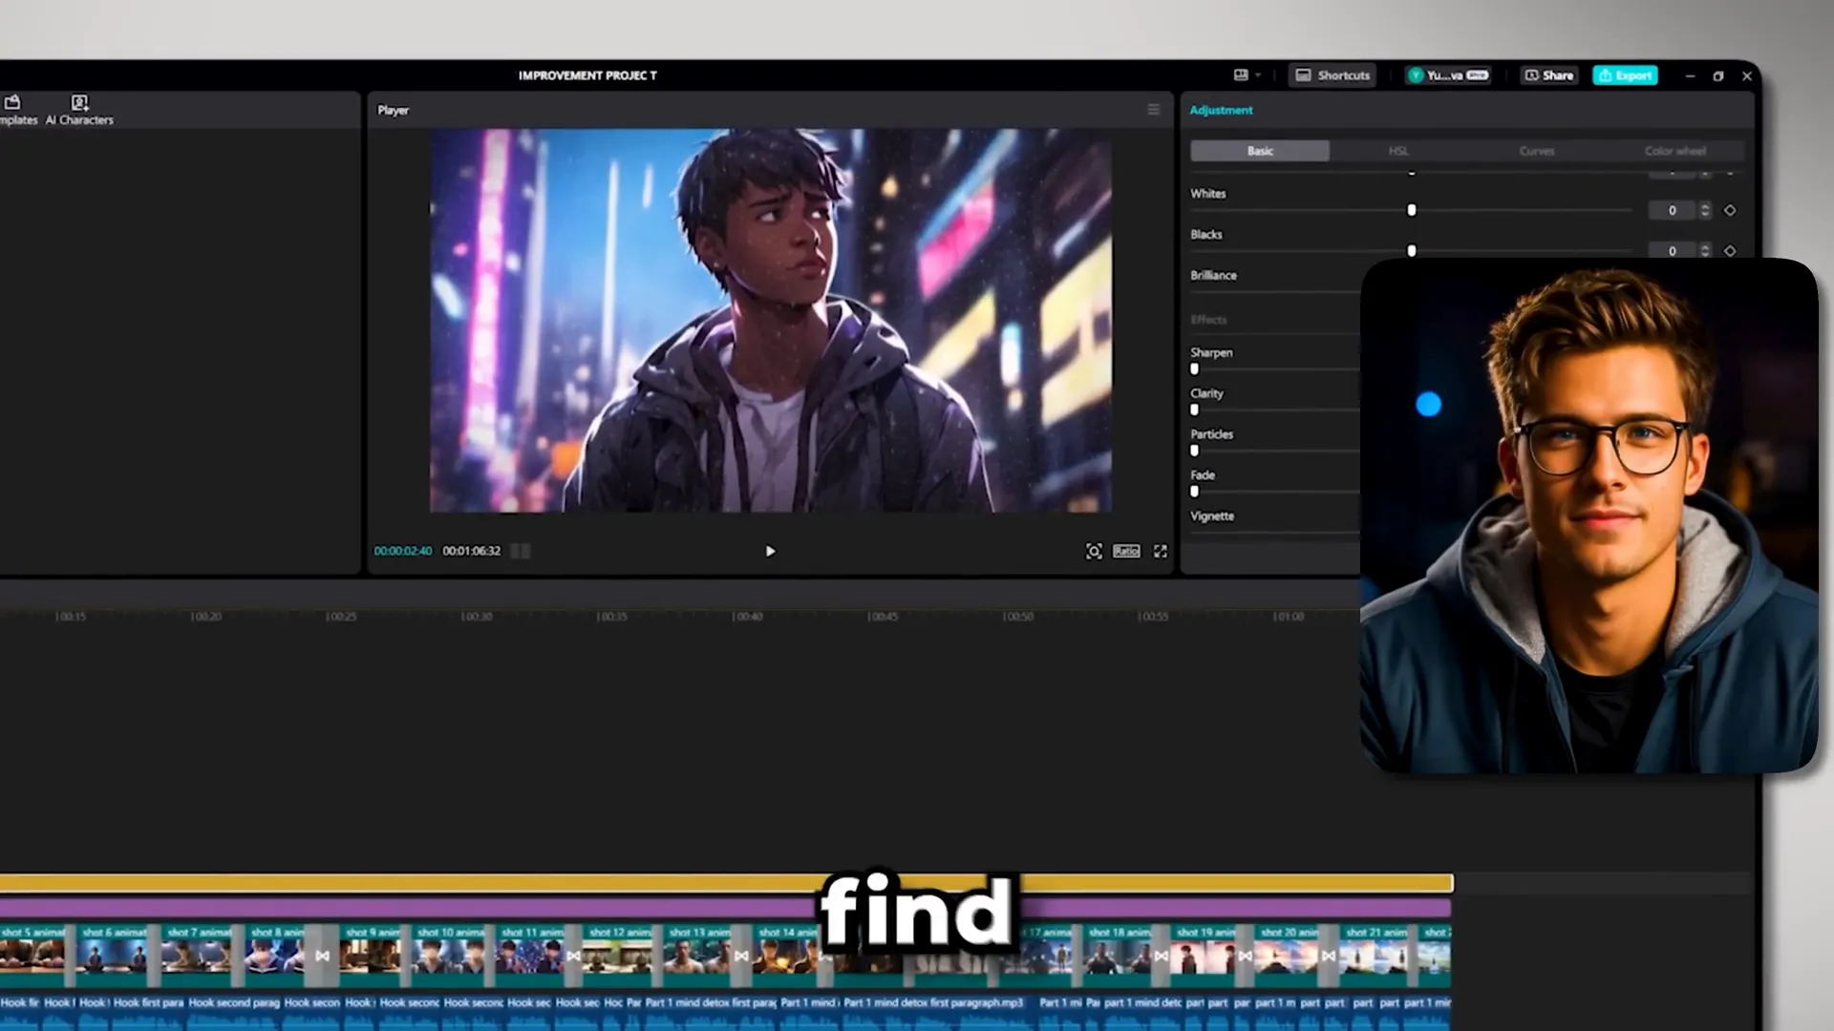Click the Whites value stepper arrows
The width and height of the screenshot is (1834, 1031).
tap(1705, 210)
